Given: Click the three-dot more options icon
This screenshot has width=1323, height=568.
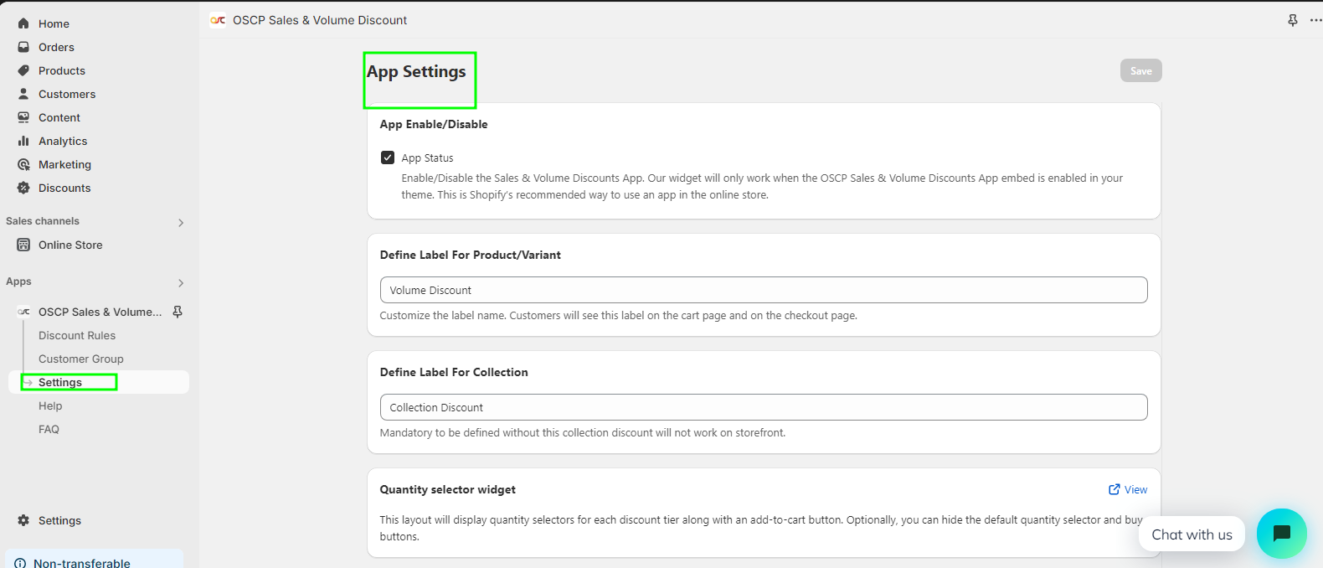Looking at the screenshot, I should [1315, 20].
